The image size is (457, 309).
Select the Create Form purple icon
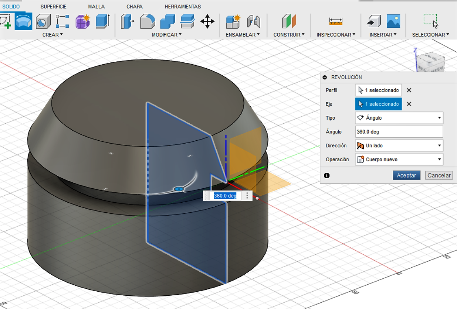coord(83,21)
